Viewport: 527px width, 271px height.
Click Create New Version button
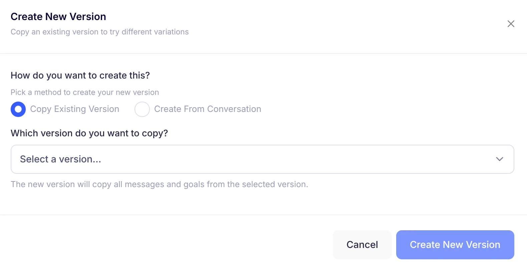455,245
